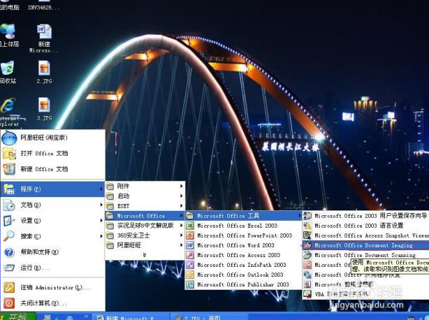This screenshot has height=320, width=429.
Task: Click 关闭计算机(U) shut down entry
Action: pyautogui.click(x=53, y=303)
